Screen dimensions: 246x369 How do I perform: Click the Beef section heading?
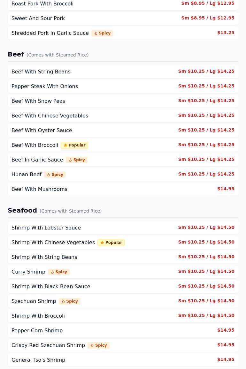tap(16, 54)
